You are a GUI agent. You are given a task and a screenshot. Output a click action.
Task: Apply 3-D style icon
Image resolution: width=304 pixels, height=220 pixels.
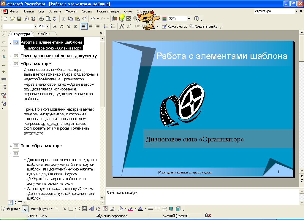(x=178, y=208)
